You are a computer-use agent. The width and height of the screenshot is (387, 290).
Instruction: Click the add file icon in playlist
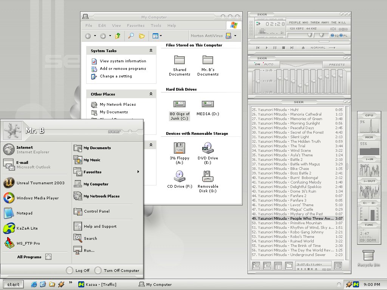[257, 266]
